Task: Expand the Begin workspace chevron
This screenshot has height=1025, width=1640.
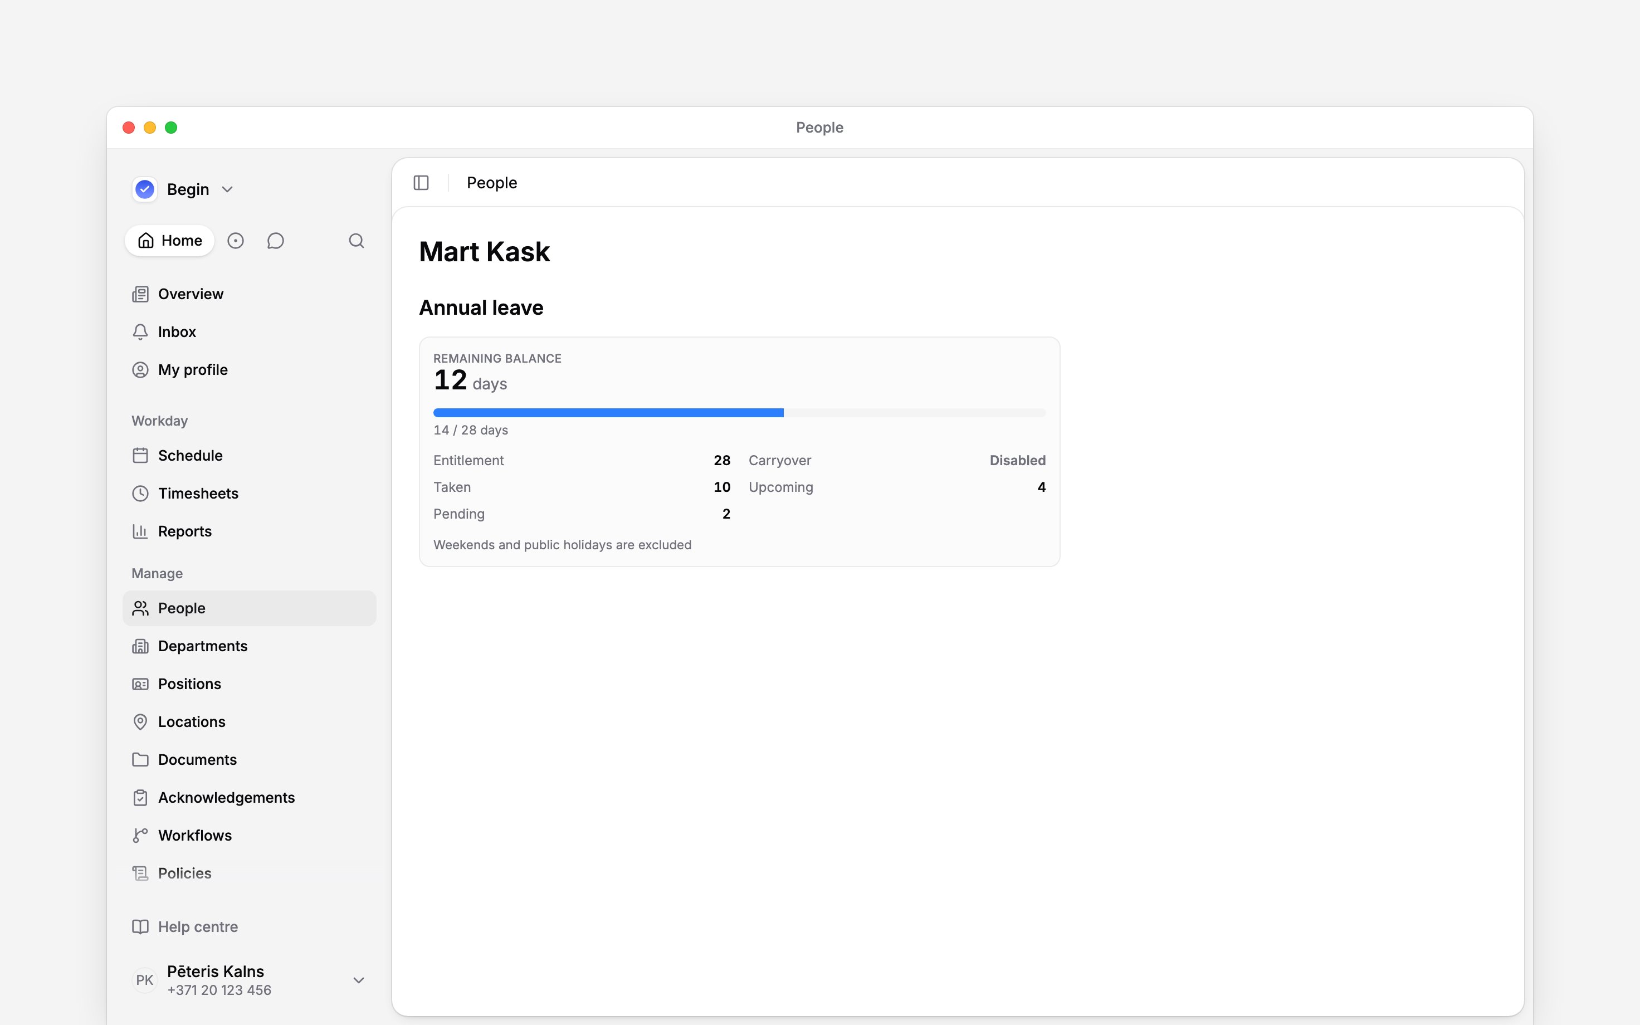Action: pyautogui.click(x=228, y=190)
